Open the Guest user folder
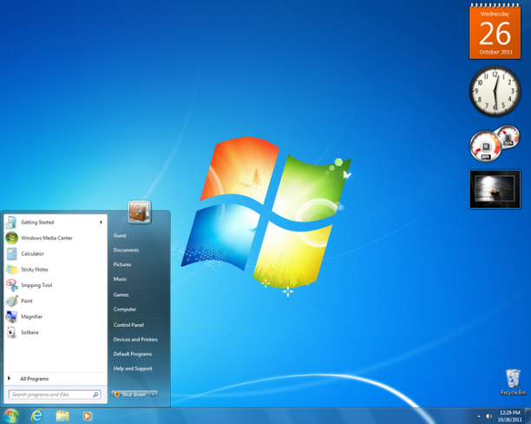531x424 pixels. (120, 236)
